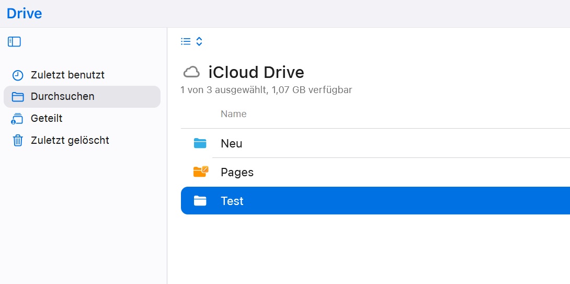The width and height of the screenshot is (570, 284).
Task: Click the trash icon for Zuletzt gelöscht
Action: pyautogui.click(x=18, y=141)
